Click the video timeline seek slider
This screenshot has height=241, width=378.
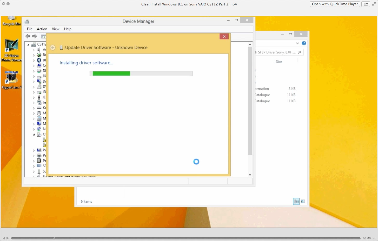[55, 238]
